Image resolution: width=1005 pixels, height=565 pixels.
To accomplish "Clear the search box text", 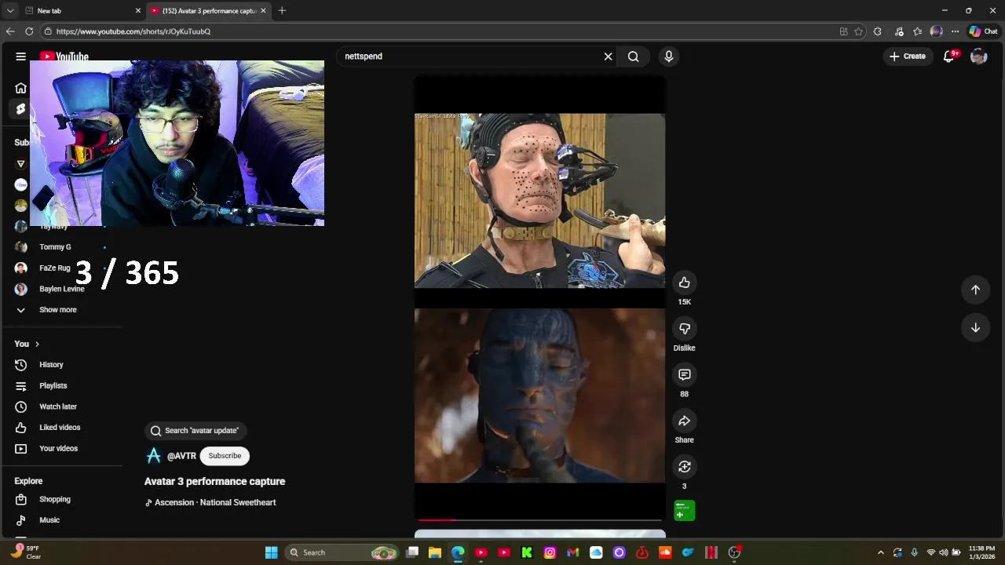I will (x=608, y=56).
